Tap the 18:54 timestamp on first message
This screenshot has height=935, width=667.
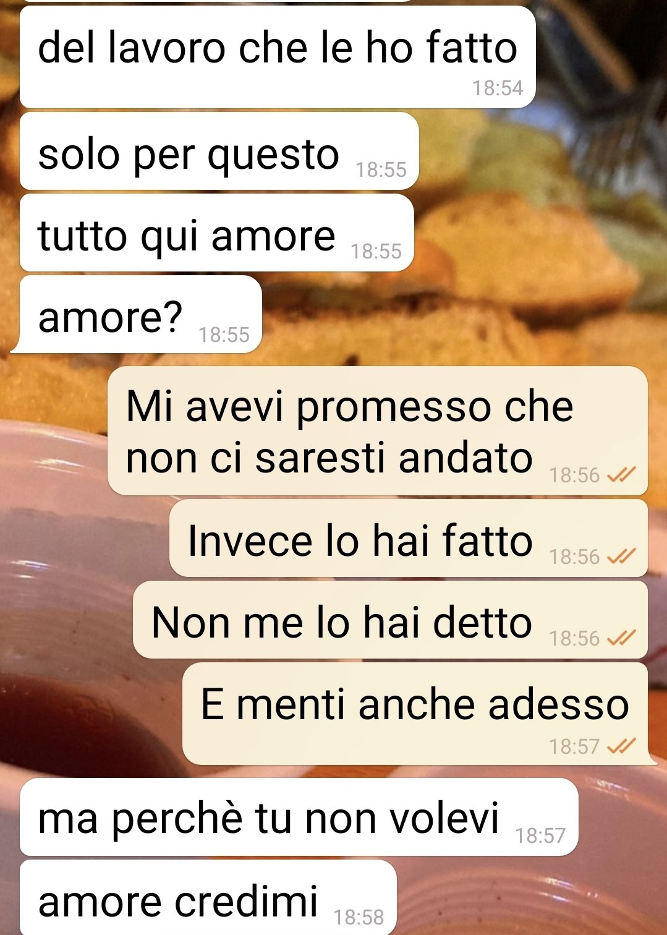click(x=498, y=88)
